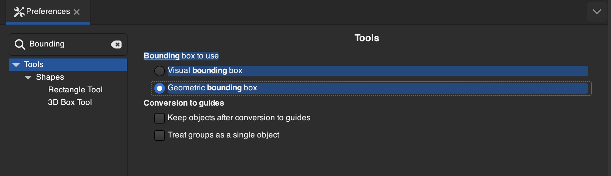Click the Geometric bounding box label
The width and height of the screenshot is (611, 176).
click(x=212, y=88)
